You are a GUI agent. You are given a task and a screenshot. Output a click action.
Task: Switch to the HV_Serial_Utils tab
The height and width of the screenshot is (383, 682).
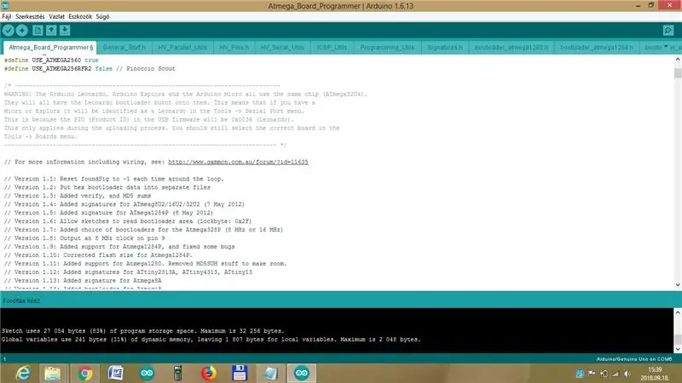tap(282, 48)
